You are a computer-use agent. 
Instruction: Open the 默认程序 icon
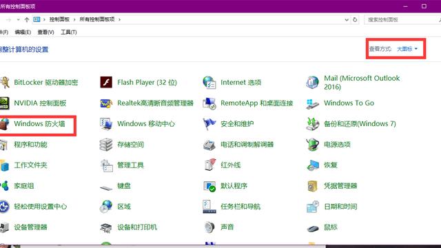(209, 186)
